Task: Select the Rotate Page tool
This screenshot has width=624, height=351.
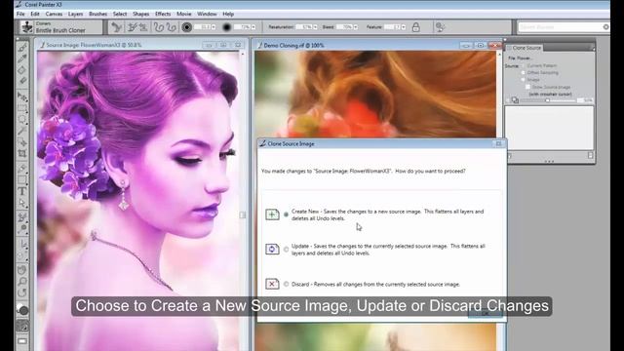Action: pyautogui.click(x=22, y=292)
